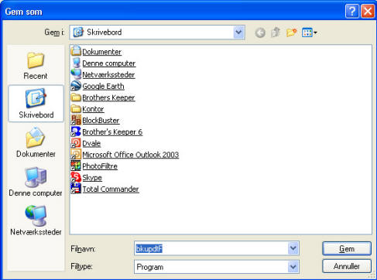The height and width of the screenshot is (280, 377).
Task: Expand the Filnavn dropdown arrow
Action: click(x=293, y=248)
